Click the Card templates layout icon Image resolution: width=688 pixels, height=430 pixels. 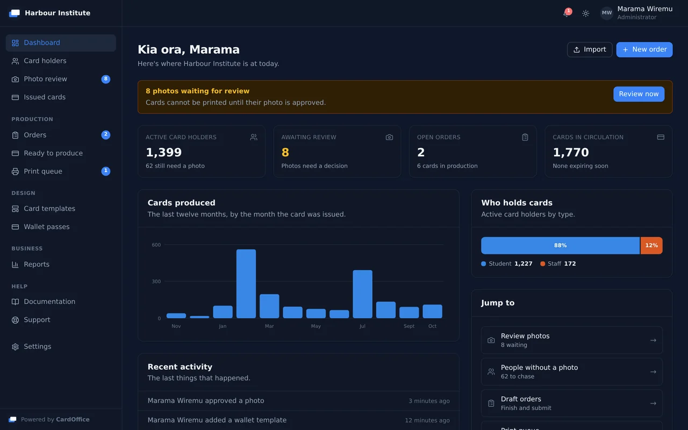(x=15, y=209)
